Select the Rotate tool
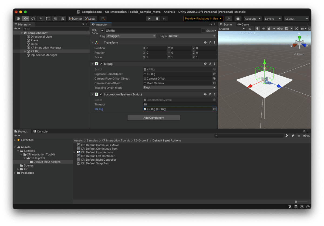The image size is (324, 226). [33, 19]
